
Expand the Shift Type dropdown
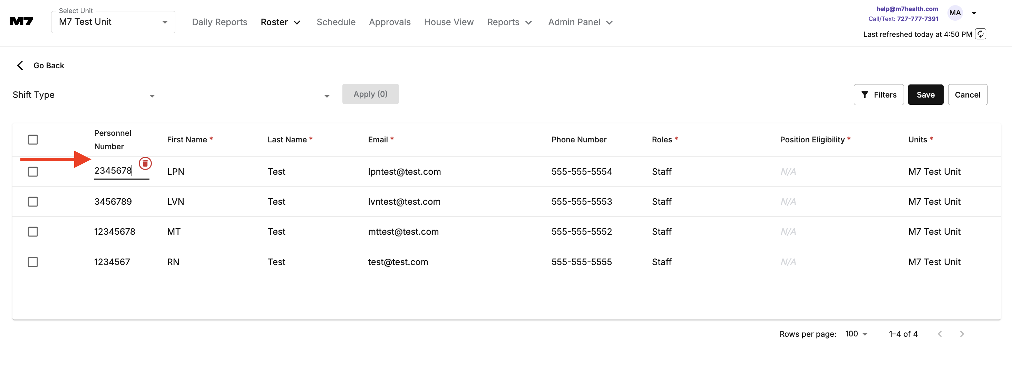[85, 95]
